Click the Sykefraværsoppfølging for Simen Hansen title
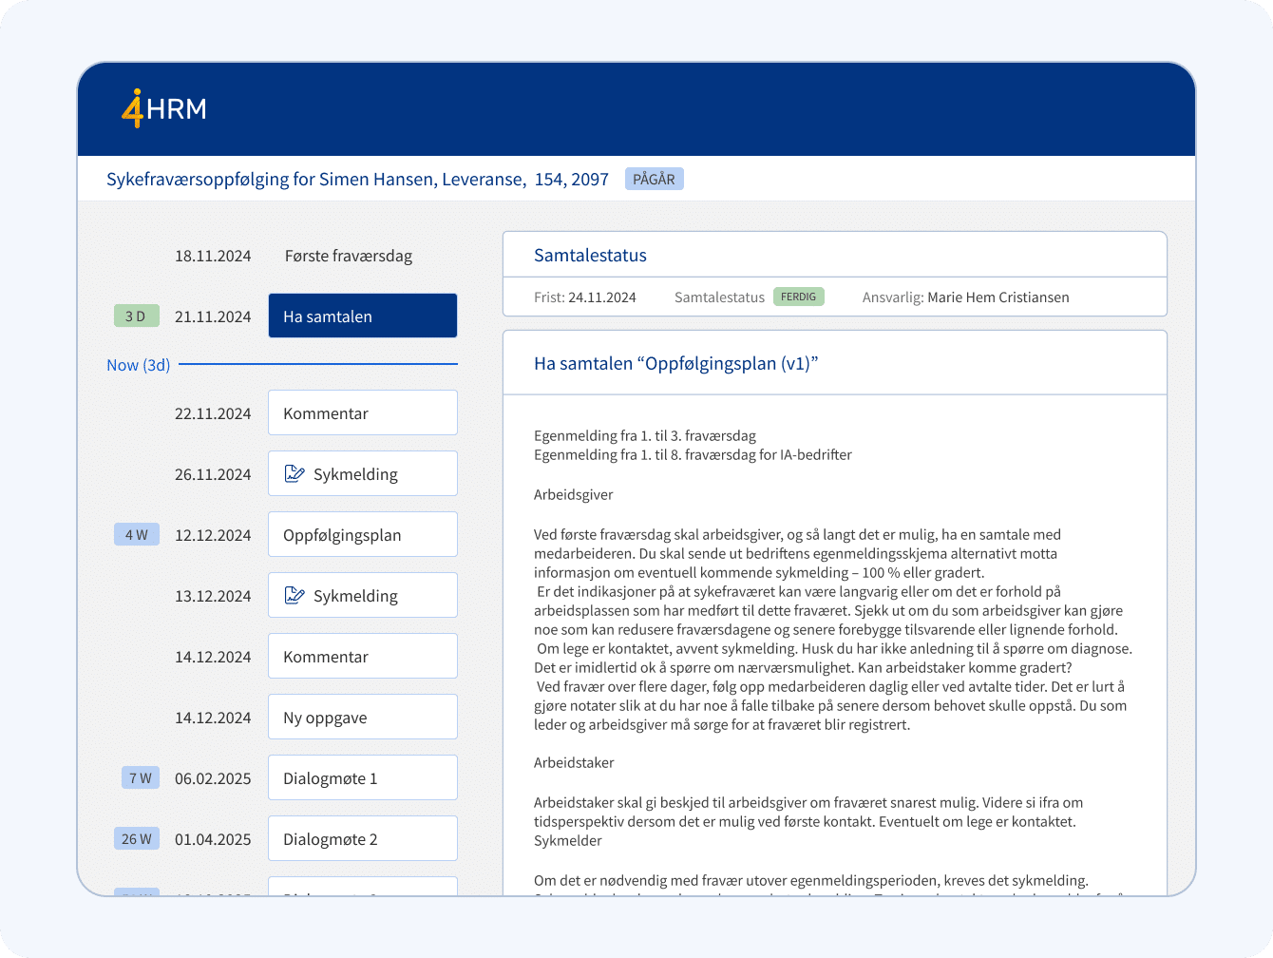 (357, 179)
